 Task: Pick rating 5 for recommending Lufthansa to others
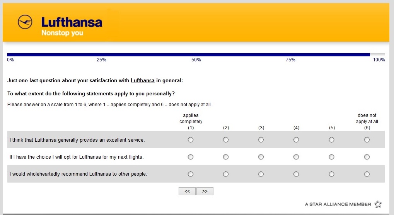[x=332, y=174]
